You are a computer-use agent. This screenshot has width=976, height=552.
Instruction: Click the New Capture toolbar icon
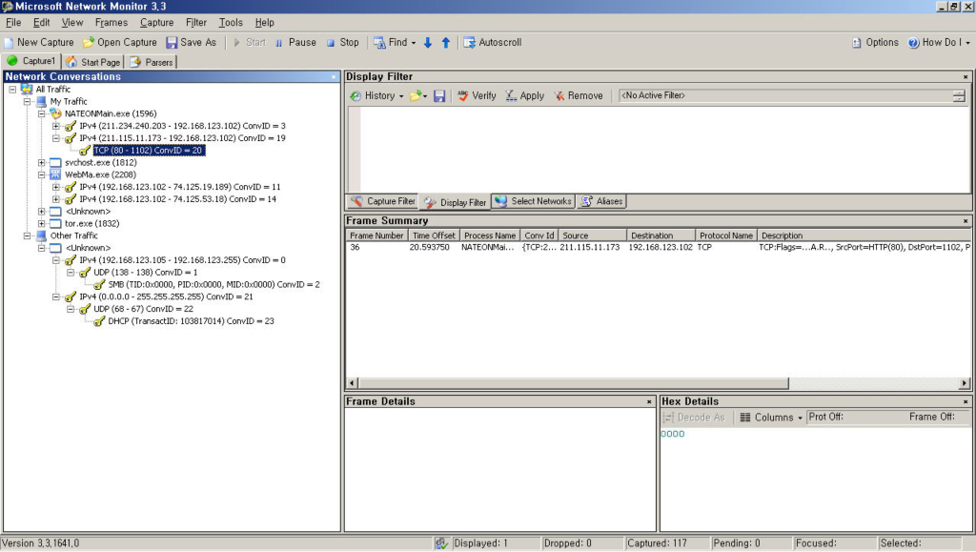click(9, 43)
